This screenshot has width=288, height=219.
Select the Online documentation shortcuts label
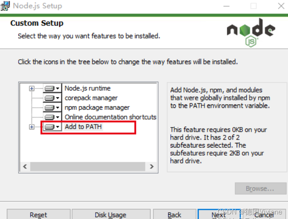click(111, 117)
